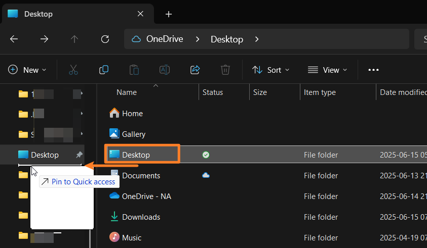Open the New item dropdown
427x248 pixels.
27,70
